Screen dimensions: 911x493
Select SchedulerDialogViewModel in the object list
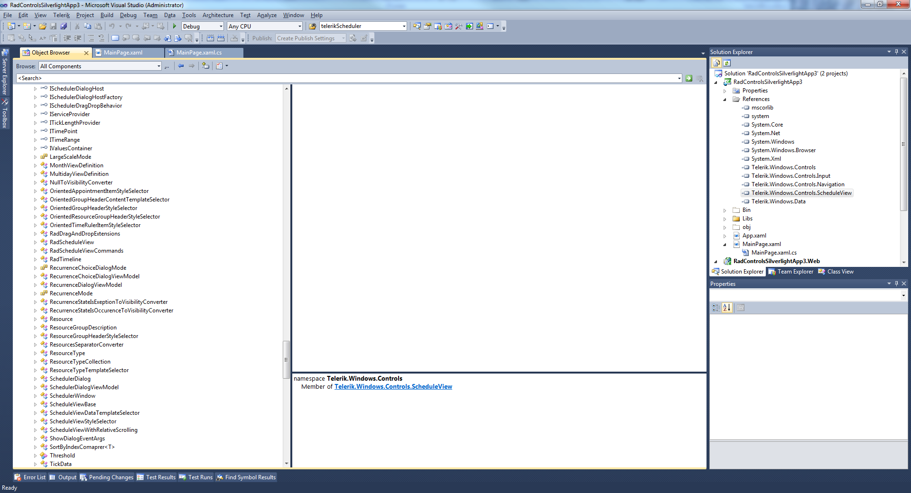[84, 387]
